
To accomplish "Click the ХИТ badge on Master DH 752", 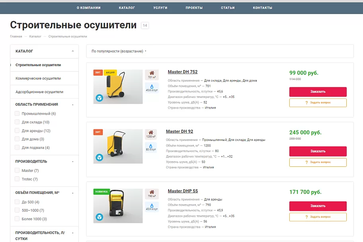I will [x=98, y=72].
